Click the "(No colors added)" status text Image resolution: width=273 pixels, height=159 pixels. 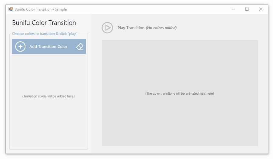[161, 28]
